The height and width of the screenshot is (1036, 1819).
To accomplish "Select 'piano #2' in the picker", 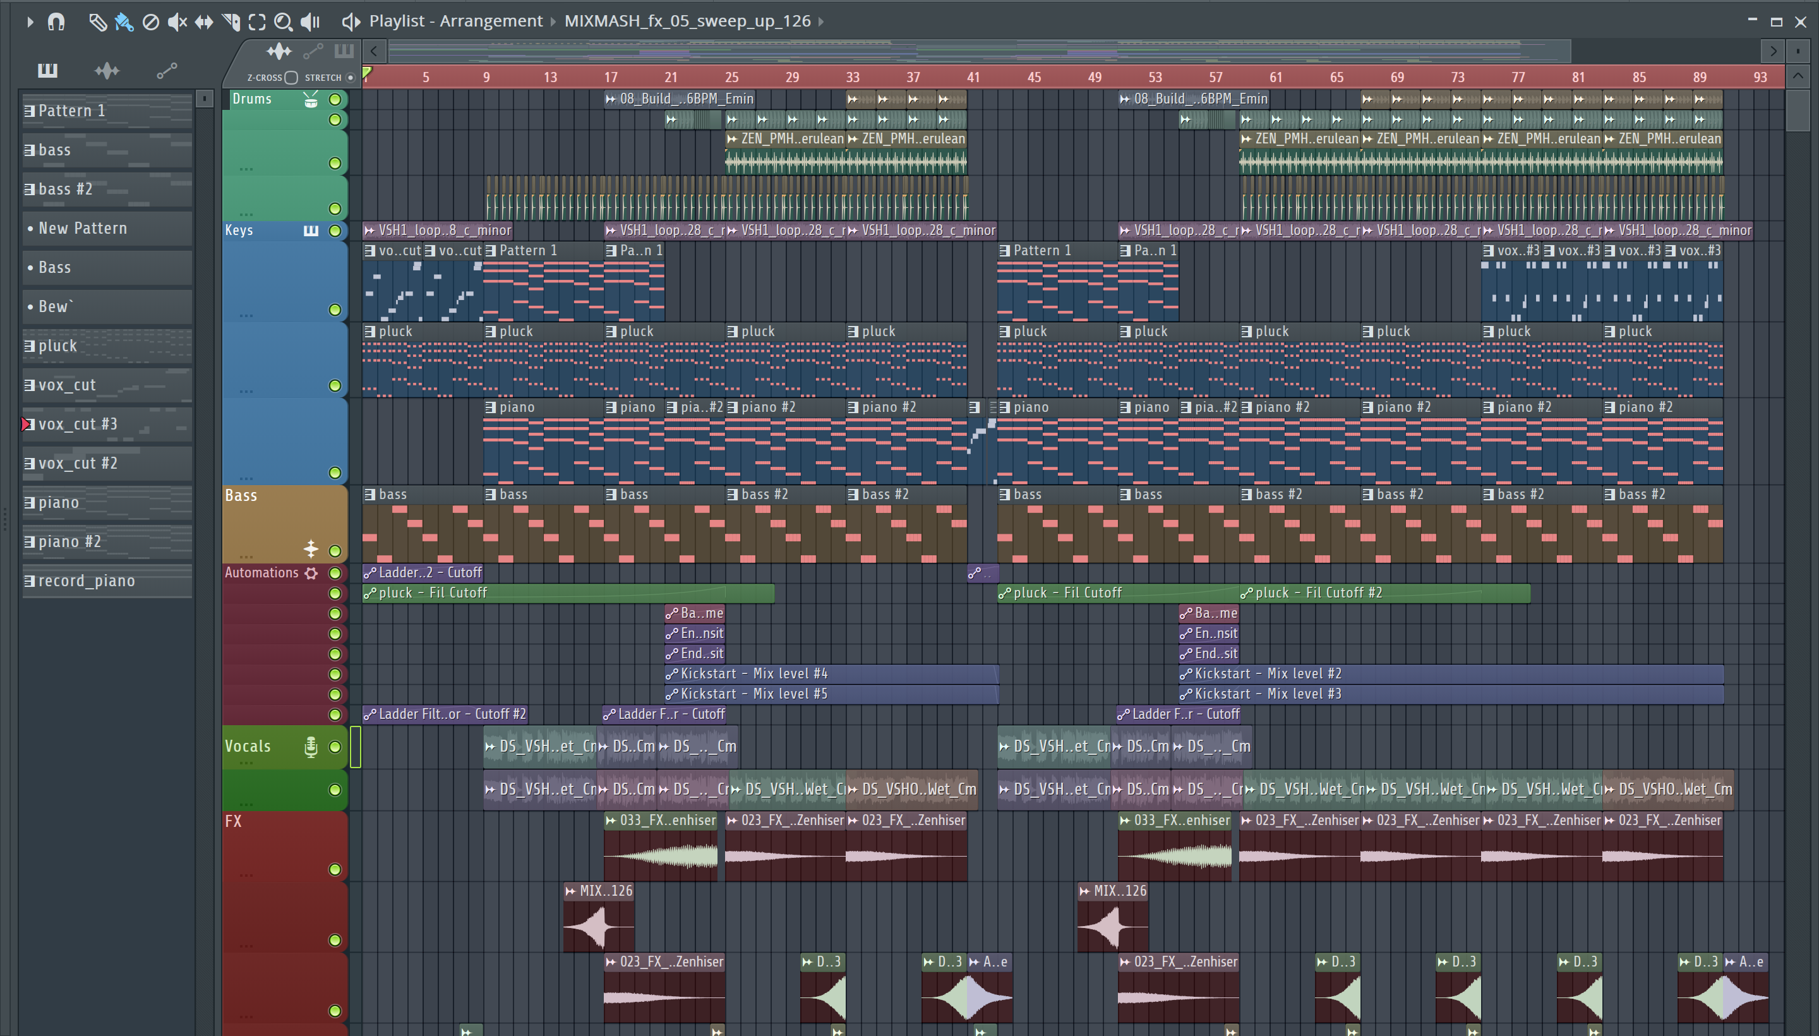I will pos(107,541).
